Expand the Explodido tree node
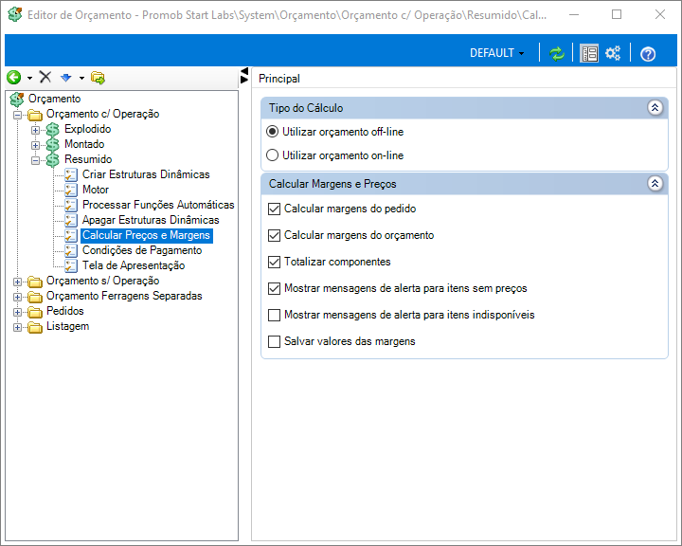 [x=35, y=130]
